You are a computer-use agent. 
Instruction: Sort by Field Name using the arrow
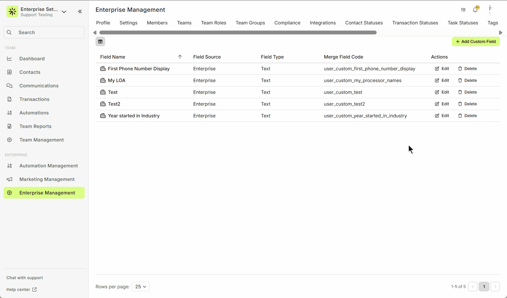(180, 57)
